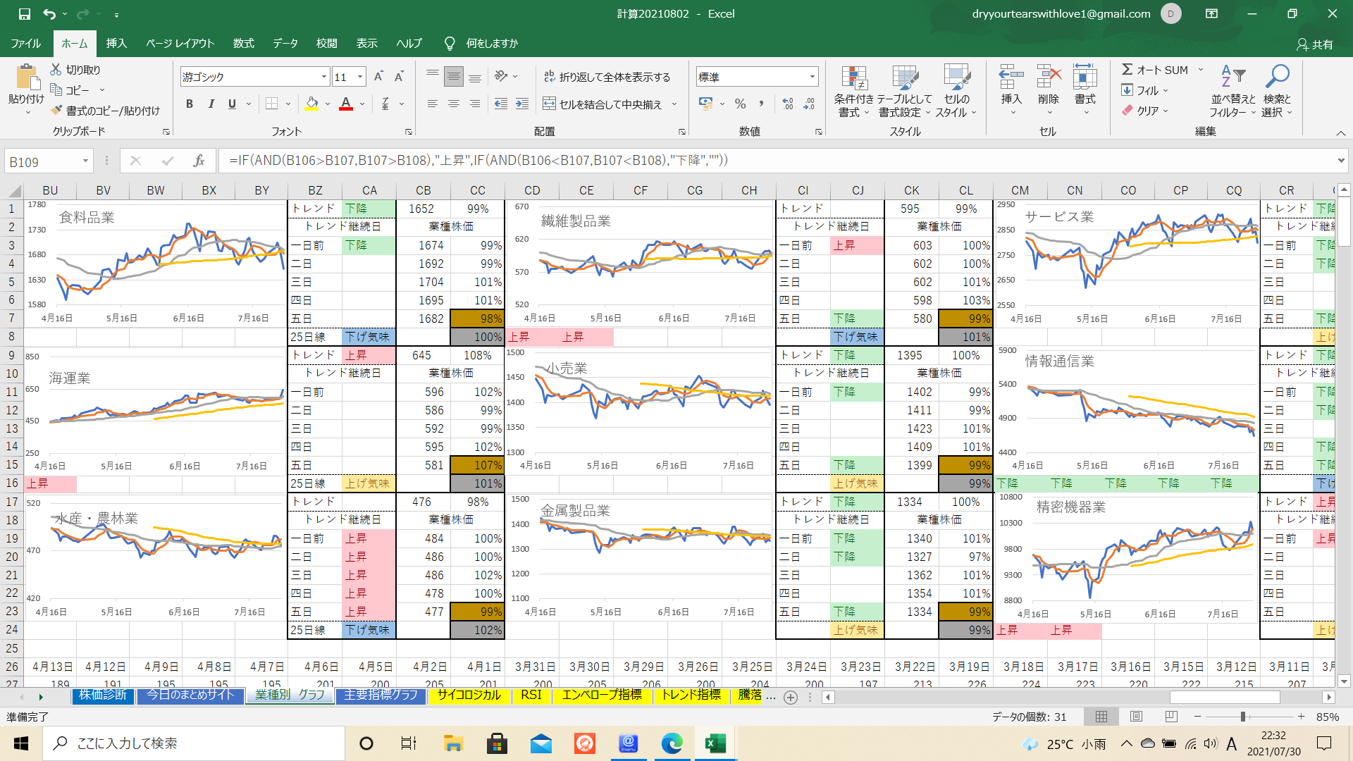Toggle Italic formatting
The height and width of the screenshot is (761, 1353).
pyautogui.click(x=211, y=104)
